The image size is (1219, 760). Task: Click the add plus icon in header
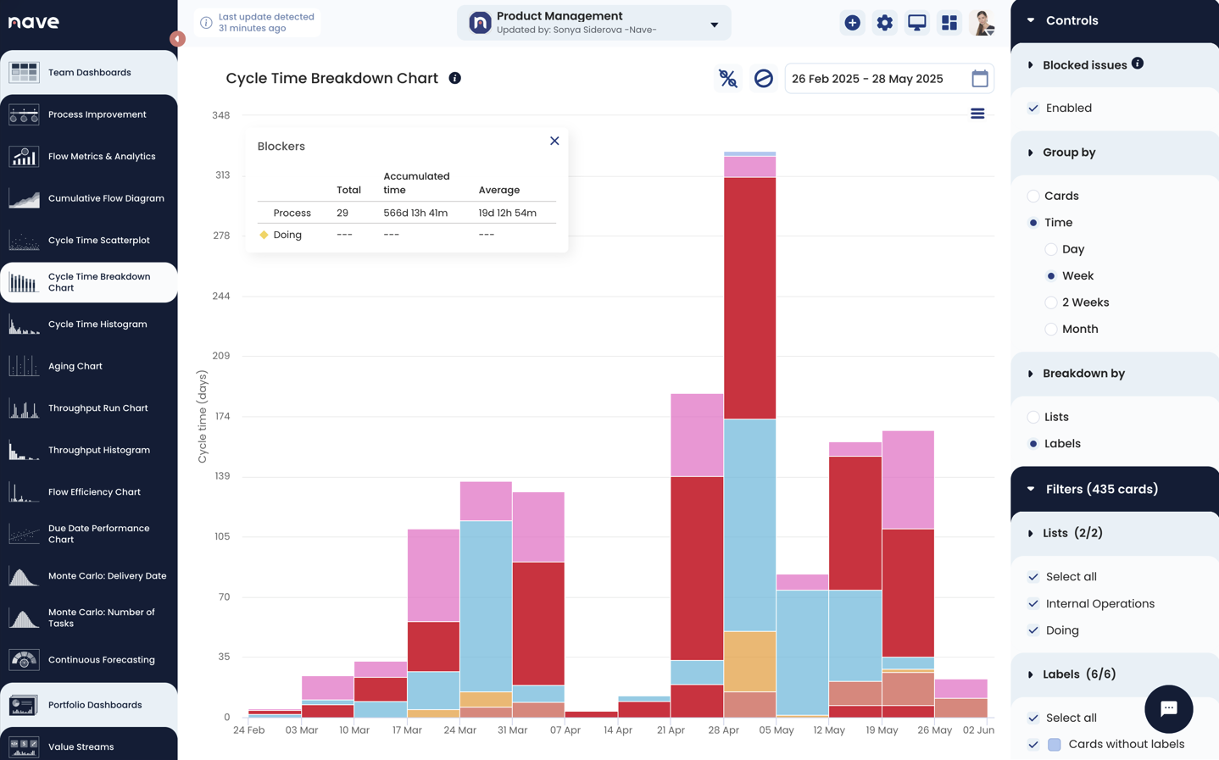click(852, 23)
